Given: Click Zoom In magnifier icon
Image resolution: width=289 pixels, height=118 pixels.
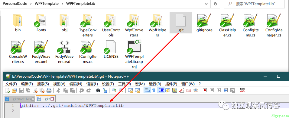Looking at the screenshot, I should (114, 90).
